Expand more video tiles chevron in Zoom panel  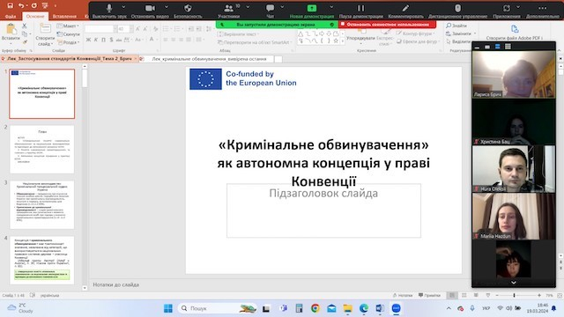[514, 283]
